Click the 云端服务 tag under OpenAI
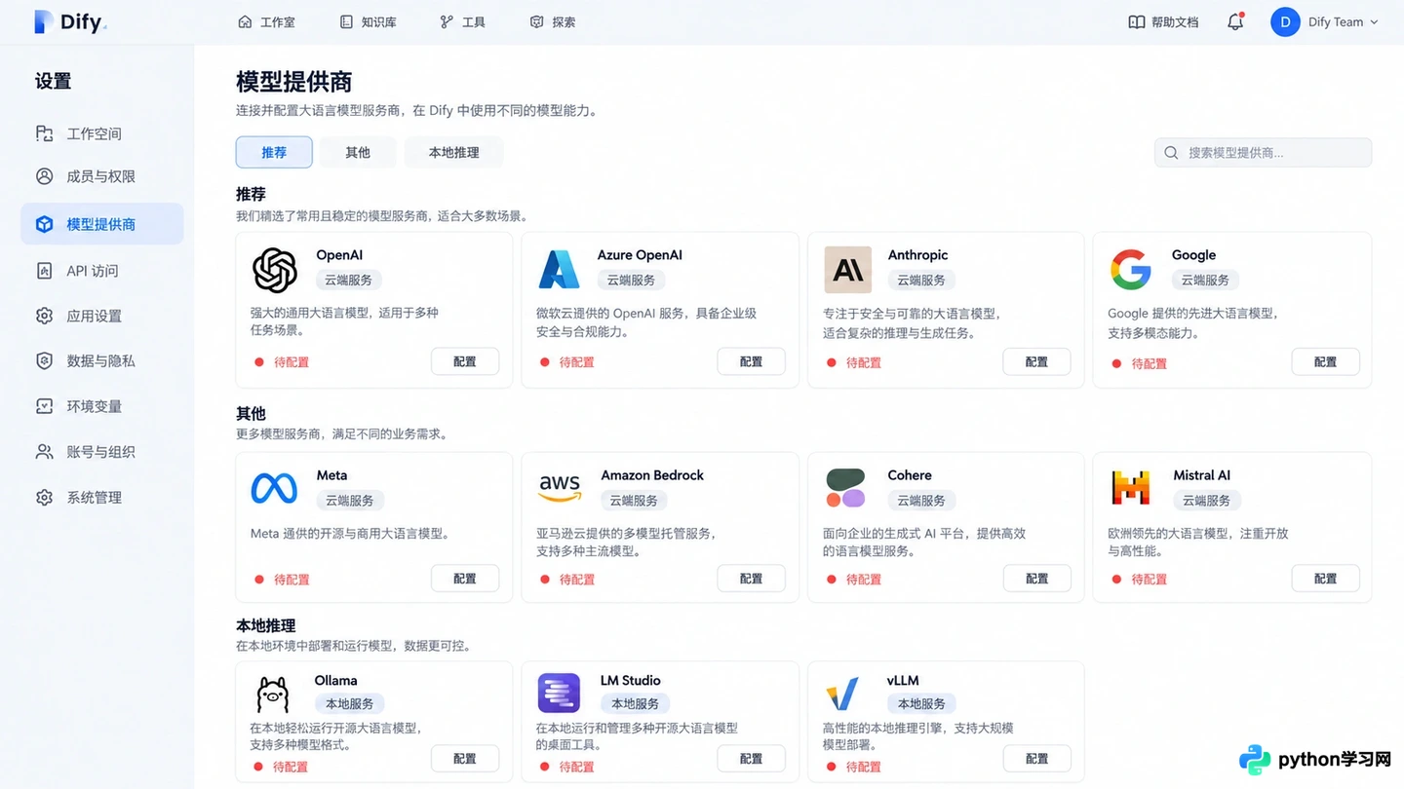This screenshot has height=789, width=1404. (349, 280)
